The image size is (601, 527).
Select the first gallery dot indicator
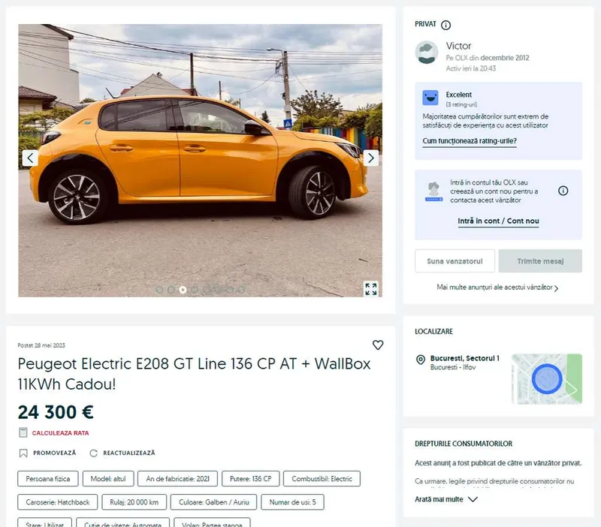(x=159, y=290)
